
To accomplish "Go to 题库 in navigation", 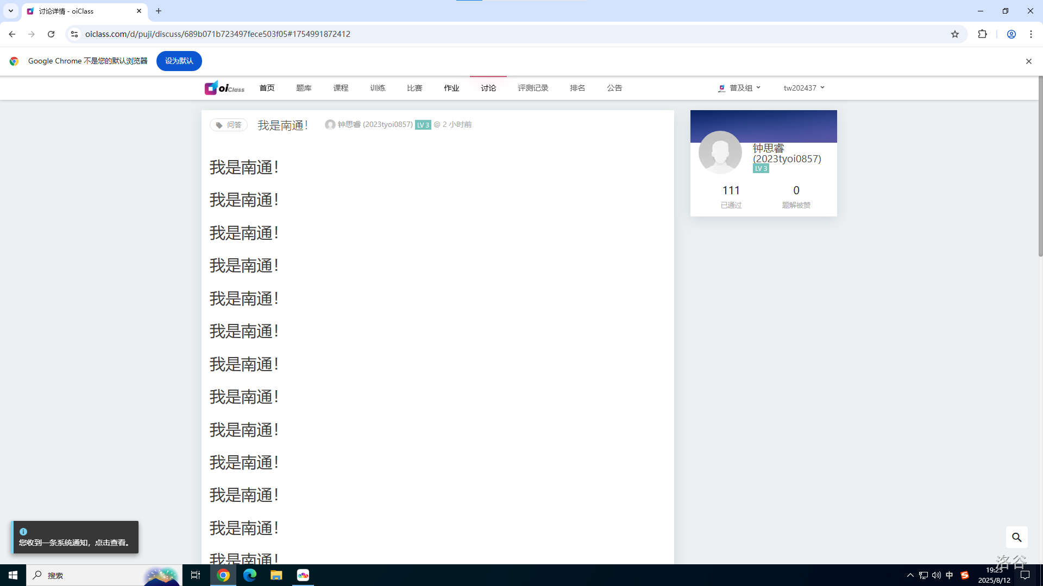I will (x=304, y=88).
